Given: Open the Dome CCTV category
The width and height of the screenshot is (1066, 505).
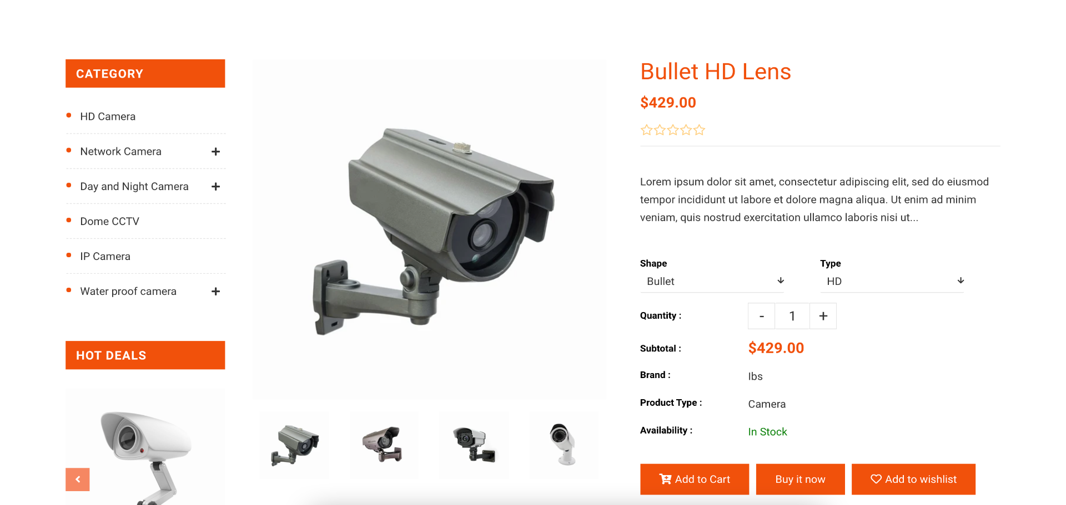Looking at the screenshot, I should click(110, 221).
